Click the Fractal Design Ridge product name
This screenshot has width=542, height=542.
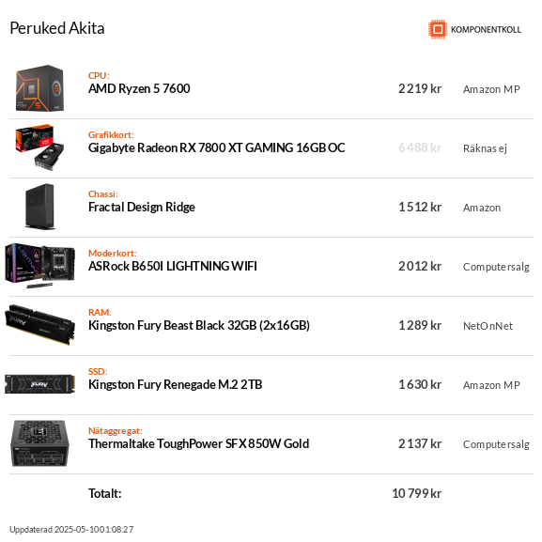click(142, 207)
